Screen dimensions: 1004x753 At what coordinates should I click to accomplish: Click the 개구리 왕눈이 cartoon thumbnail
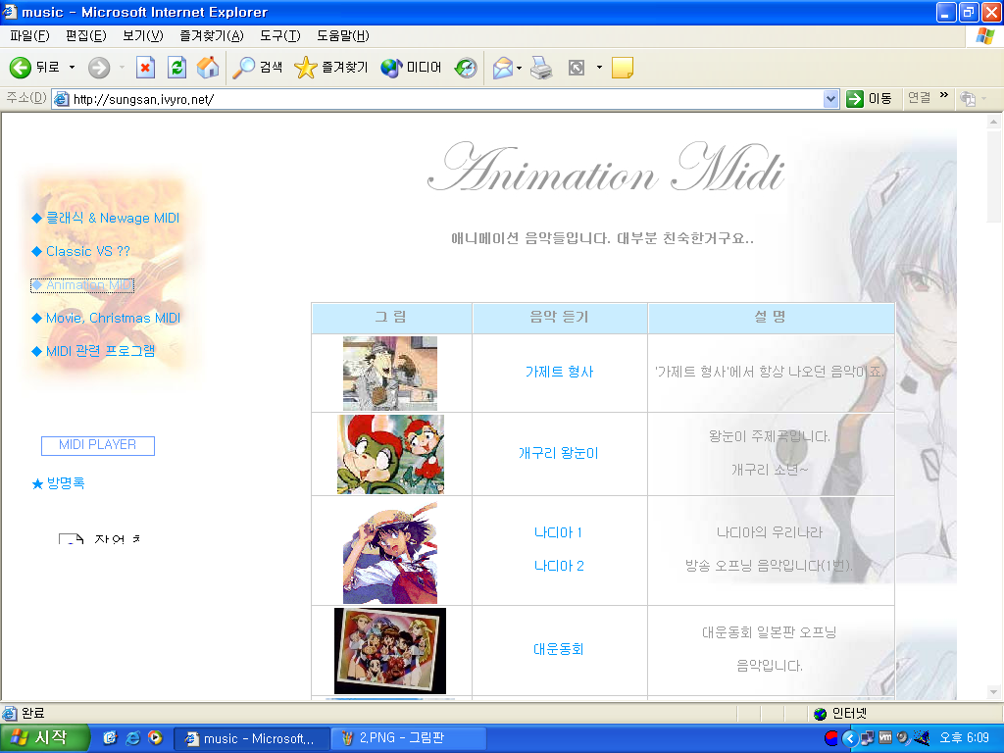point(390,454)
